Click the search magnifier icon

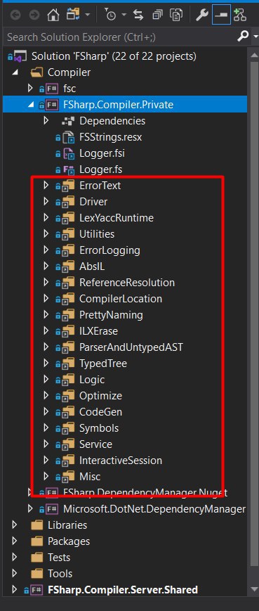point(243,37)
